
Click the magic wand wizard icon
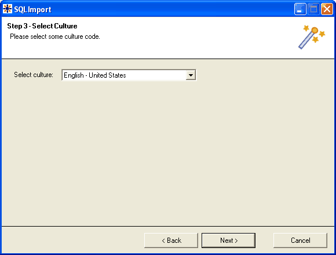pos(312,37)
